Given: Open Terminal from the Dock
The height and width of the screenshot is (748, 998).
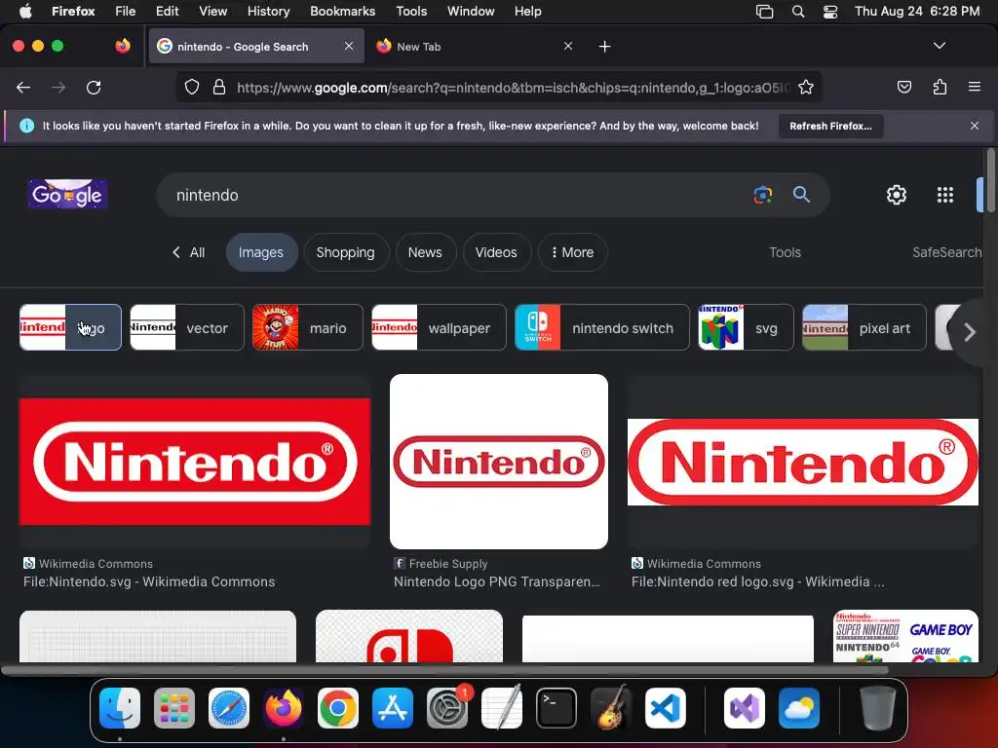Looking at the screenshot, I should (557, 708).
